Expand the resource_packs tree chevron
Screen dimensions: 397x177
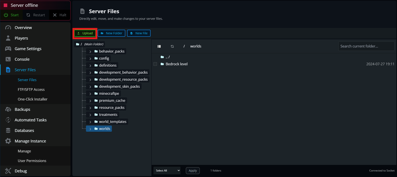(x=90, y=108)
